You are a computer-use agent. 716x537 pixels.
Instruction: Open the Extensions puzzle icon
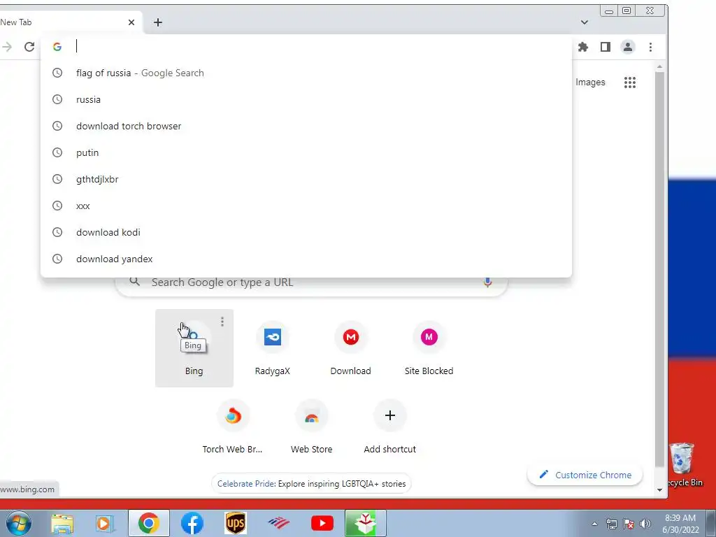582,47
